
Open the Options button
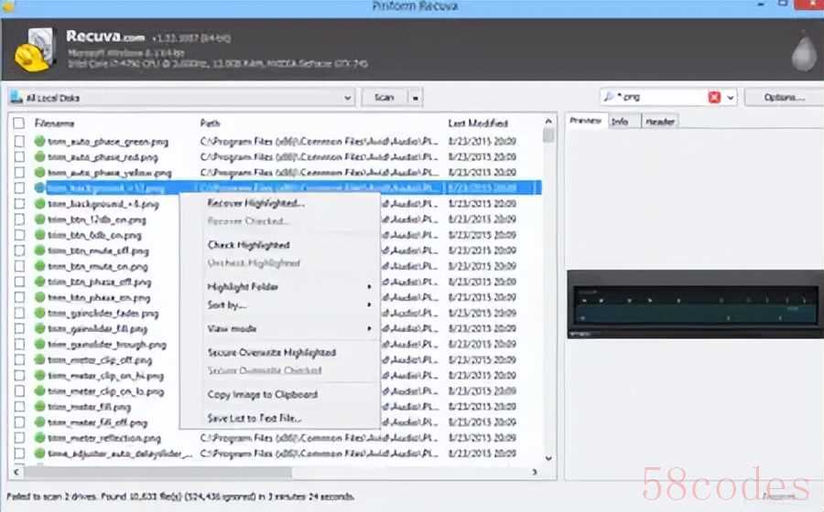784,97
